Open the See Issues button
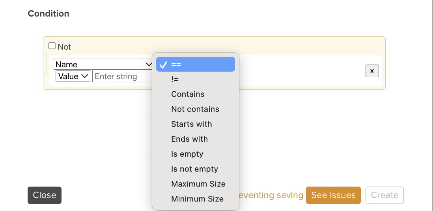The width and height of the screenshot is (433, 211). (333, 195)
